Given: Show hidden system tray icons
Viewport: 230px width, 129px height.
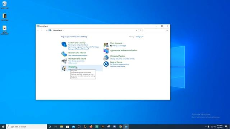Looking at the screenshot, I should [206, 126].
